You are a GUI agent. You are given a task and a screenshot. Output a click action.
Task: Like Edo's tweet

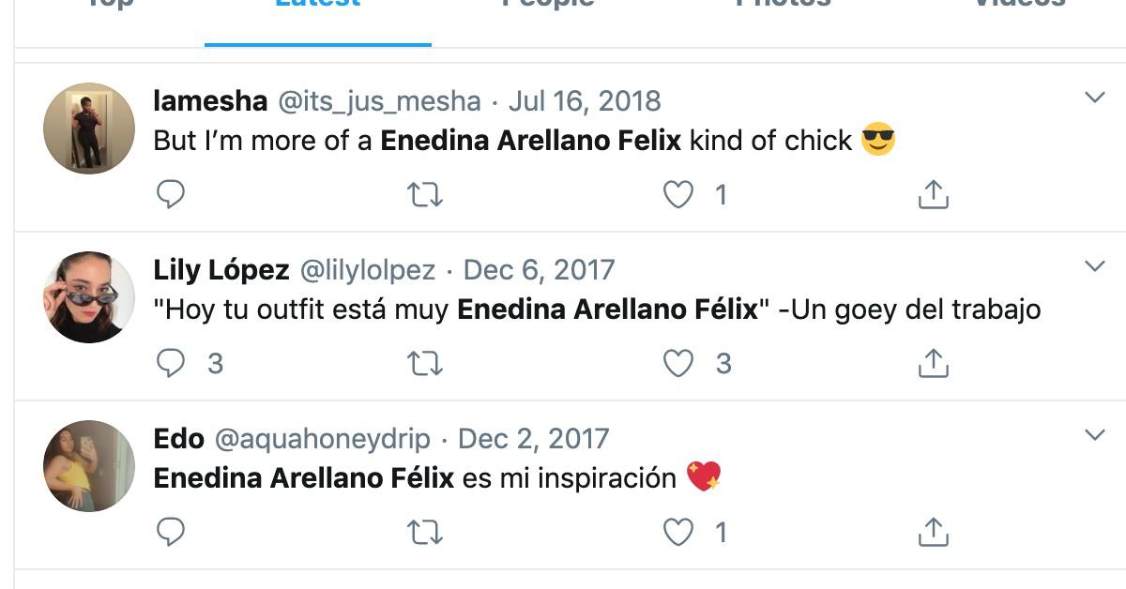click(x=677, y=533)
